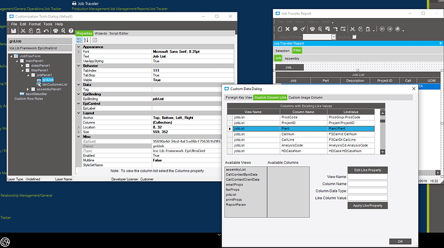Image resolution: width=444 pixels, height=248 pixels.
Task: Expand detailPanel1 tree node
Action: point(23,66)
